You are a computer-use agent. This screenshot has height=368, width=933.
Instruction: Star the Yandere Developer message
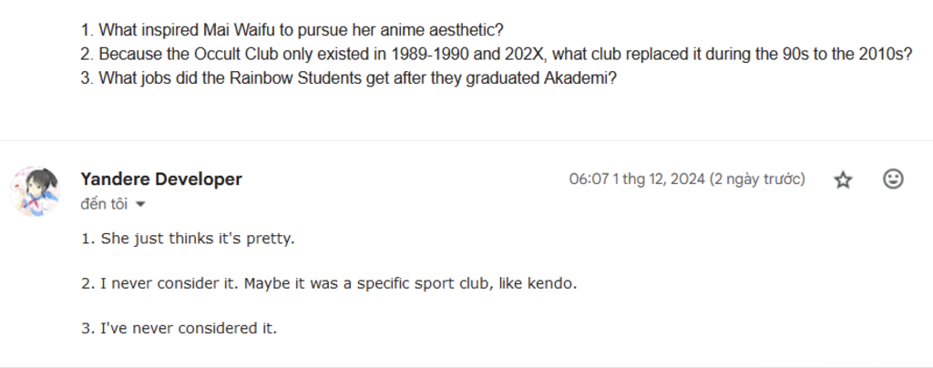click(x=843, y=179)
